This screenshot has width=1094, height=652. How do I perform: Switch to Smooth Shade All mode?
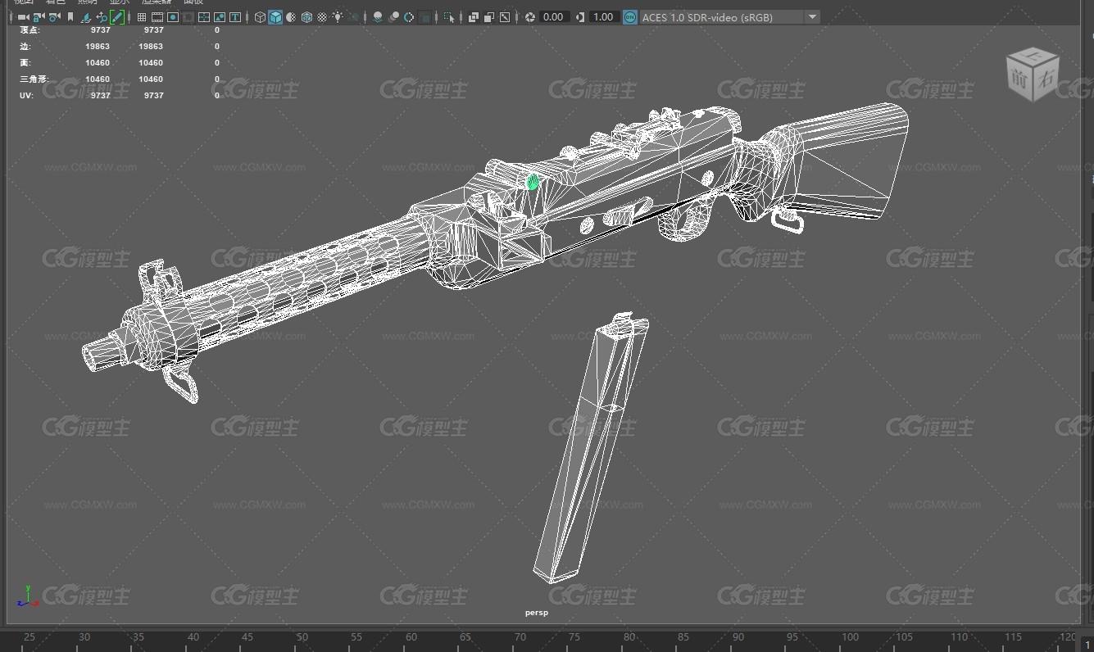tap(275, 16)
